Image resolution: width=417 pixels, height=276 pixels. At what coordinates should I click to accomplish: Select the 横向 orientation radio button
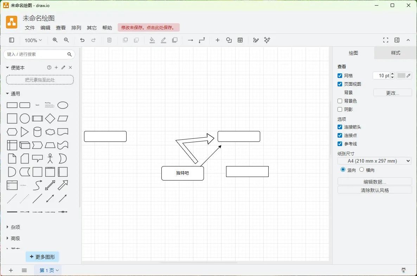pyautogui.click(x=361, y=169)
